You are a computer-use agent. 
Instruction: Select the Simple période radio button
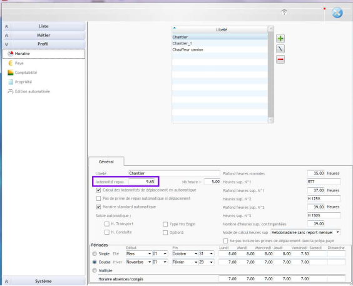pyautogui.click(x=95, y=254)
